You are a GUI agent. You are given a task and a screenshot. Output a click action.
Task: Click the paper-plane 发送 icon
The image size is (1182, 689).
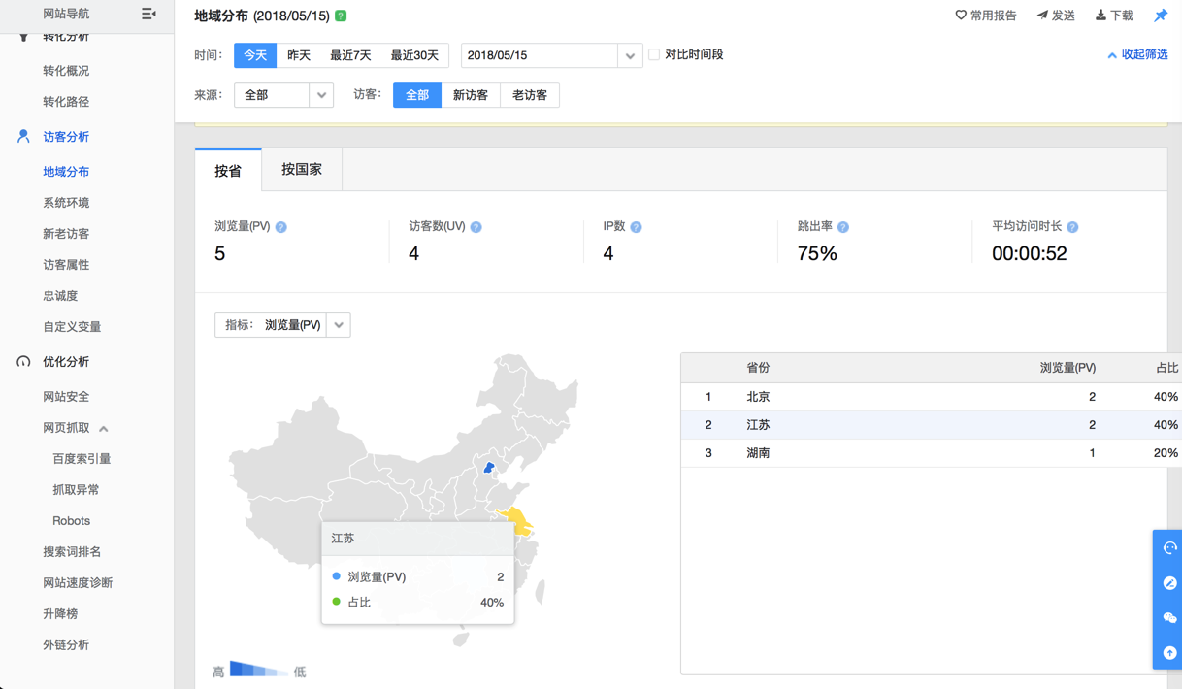[x=1042, y=15]
